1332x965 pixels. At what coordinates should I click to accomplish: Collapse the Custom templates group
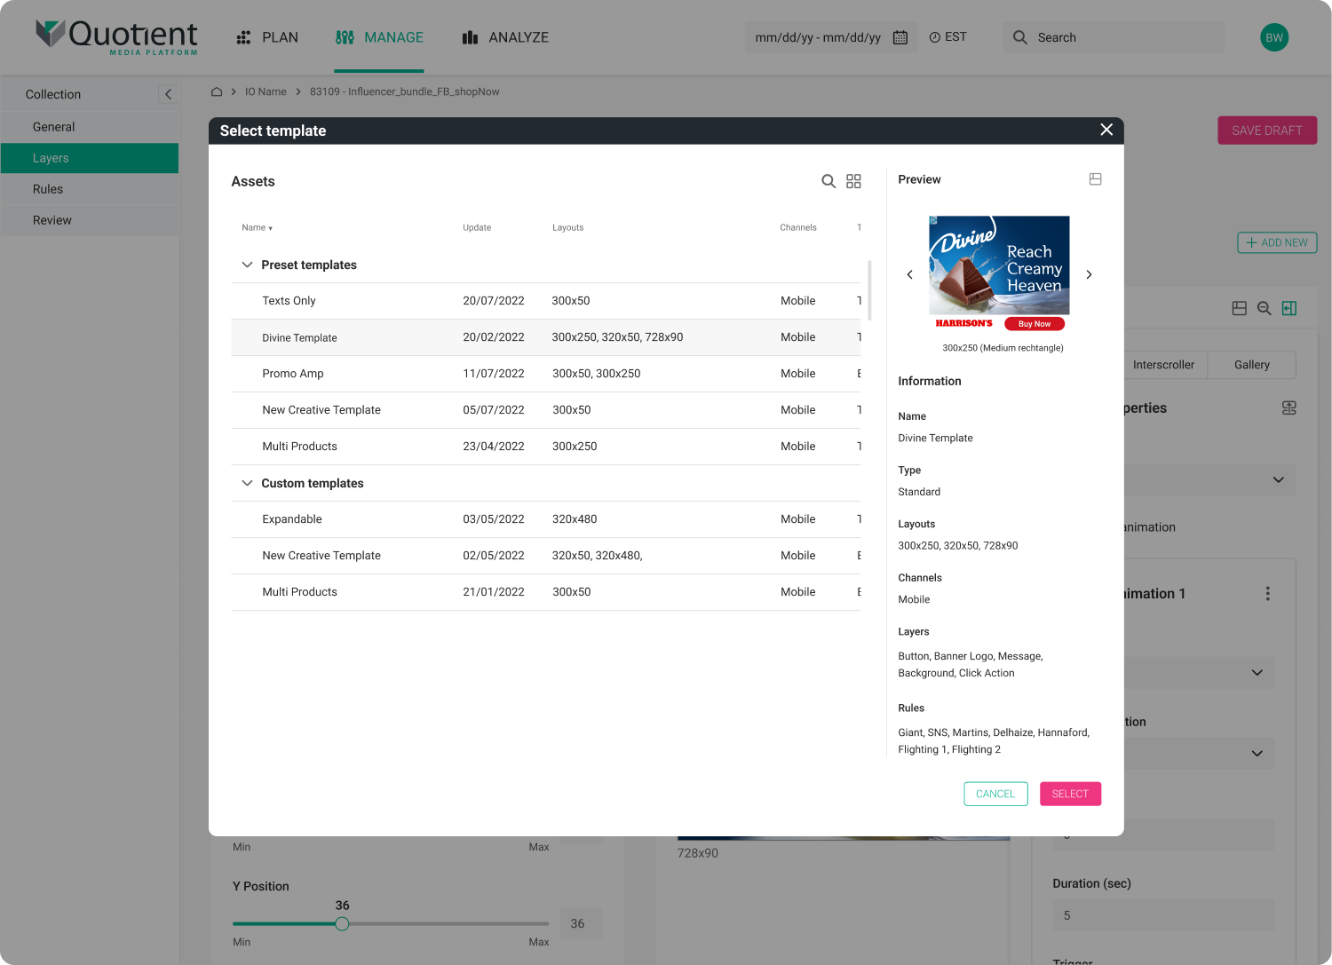tap(247, 483)
